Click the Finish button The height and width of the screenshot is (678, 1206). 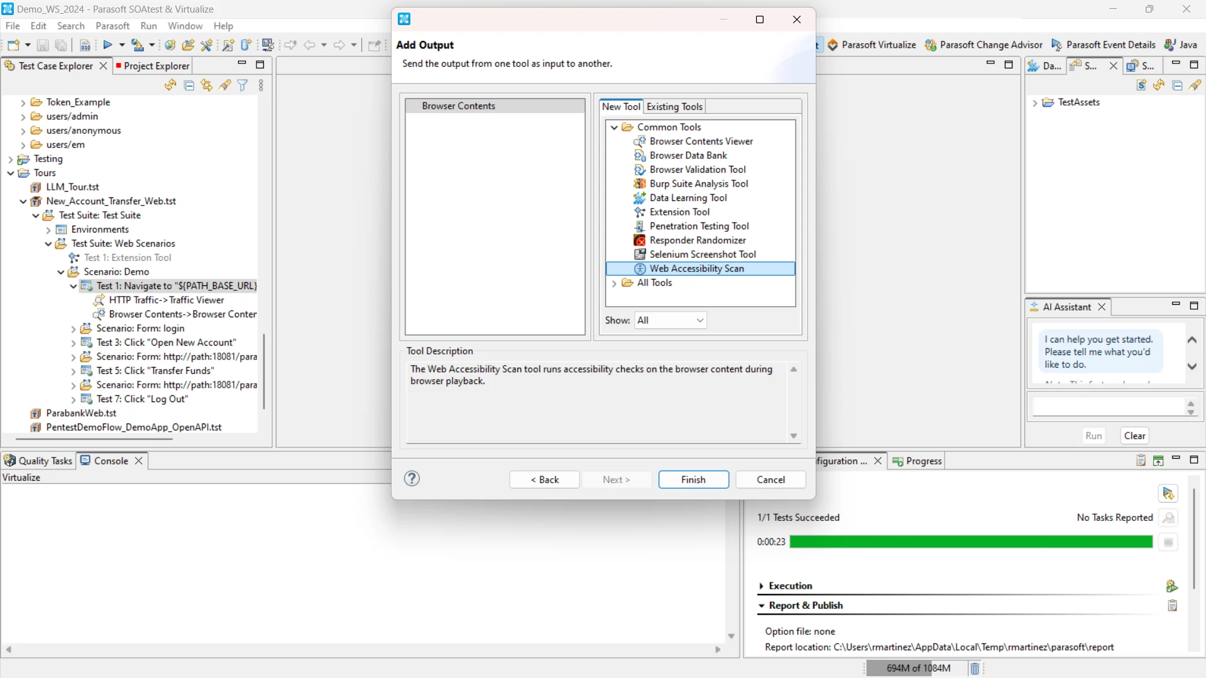(693, 479)
